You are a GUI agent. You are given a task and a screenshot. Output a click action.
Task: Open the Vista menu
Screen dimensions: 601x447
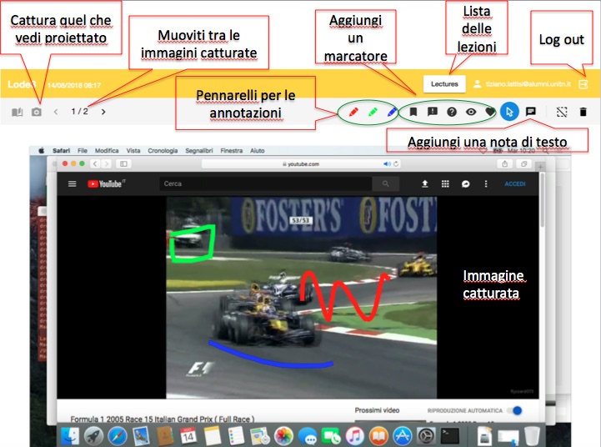pyautogui.click(x=133, y=151)
